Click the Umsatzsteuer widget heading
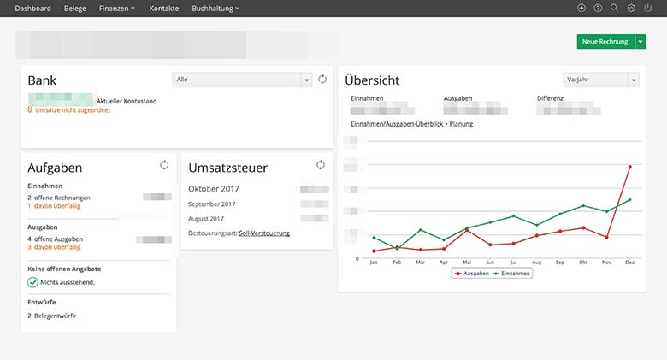667x360 pixels. 228,168
